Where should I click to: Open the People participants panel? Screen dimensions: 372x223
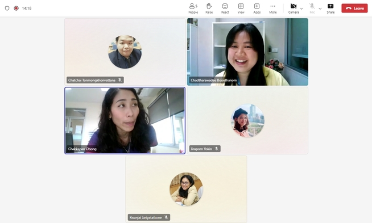pos(193,9)
